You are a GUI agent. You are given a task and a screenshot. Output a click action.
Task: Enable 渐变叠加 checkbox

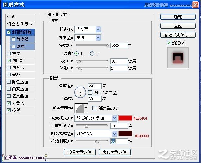coord(9,89)
